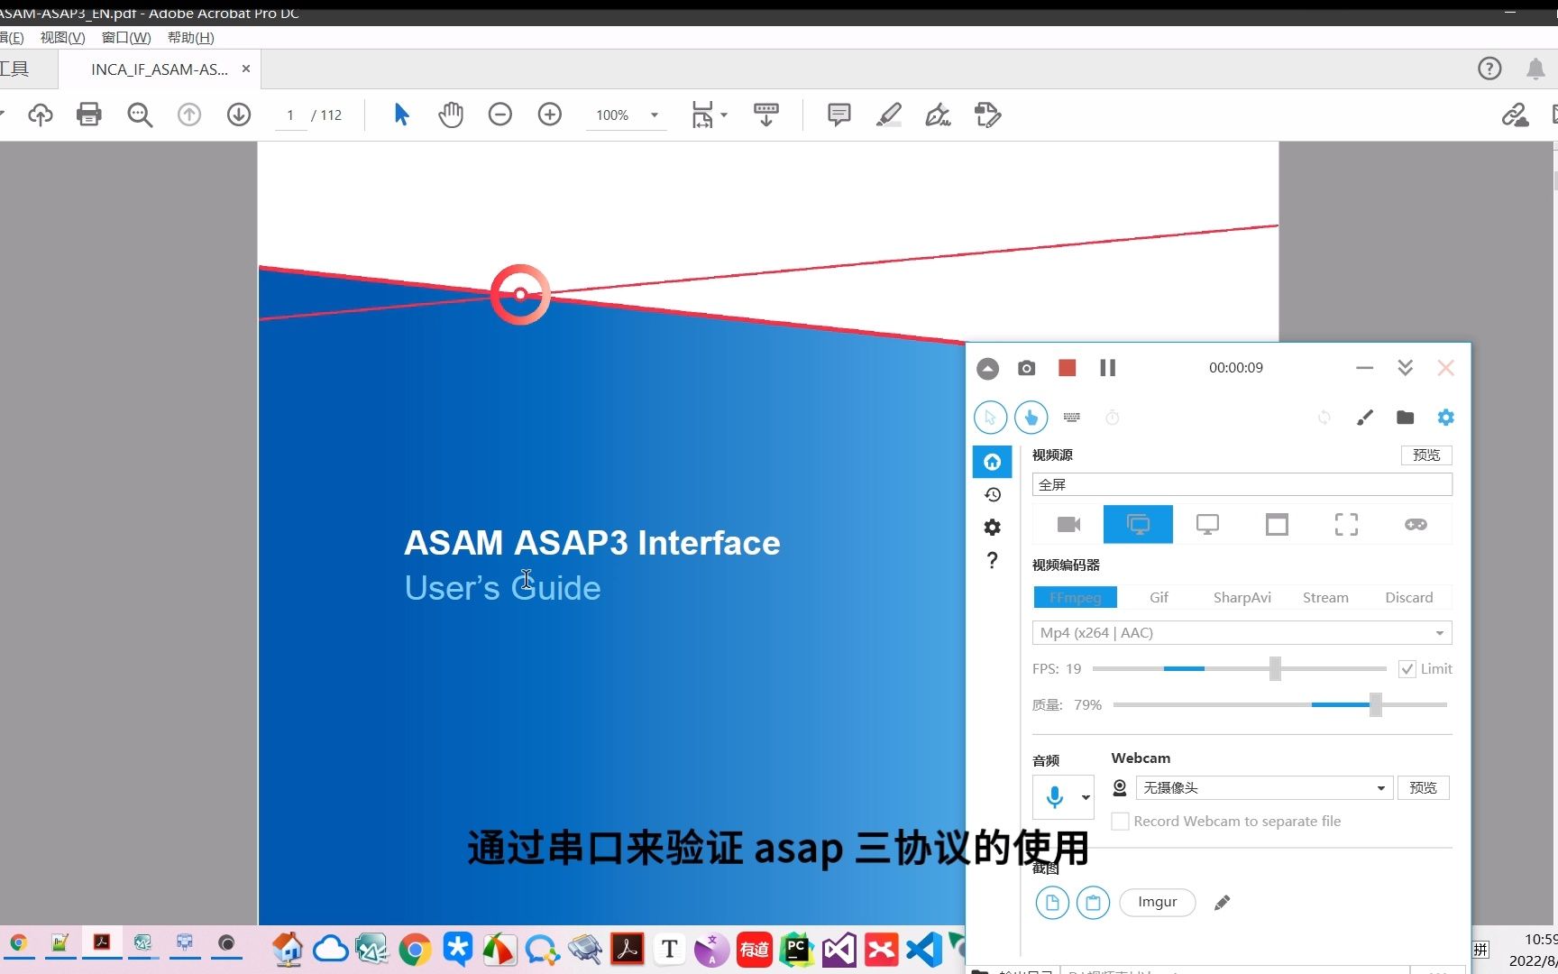Viewport: 1558px width, 974px height.
Task: Take a screenshot with the camera icon
Action: (x=1025, y=368)
